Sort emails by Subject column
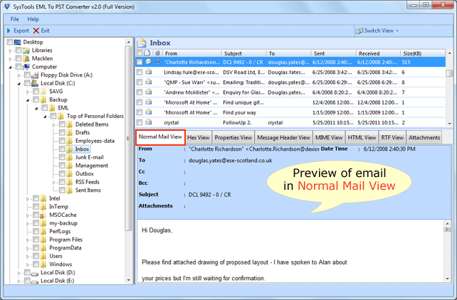The height and width of the screenshot is (300, 457). coord(243,53)
